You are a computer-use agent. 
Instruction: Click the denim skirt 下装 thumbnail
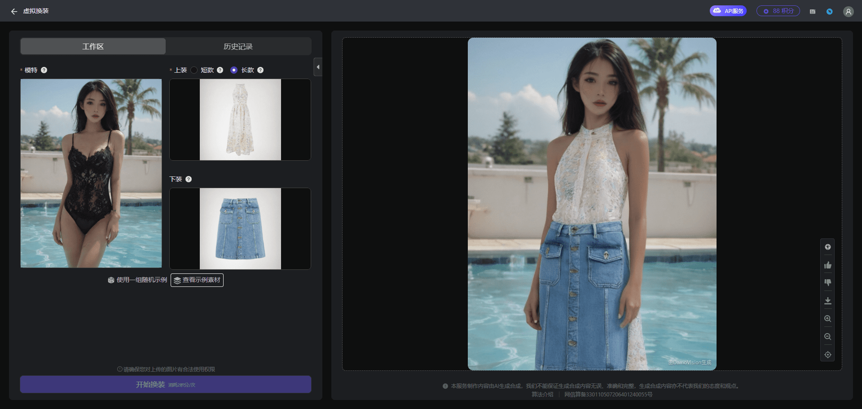(x=240, y=229)
